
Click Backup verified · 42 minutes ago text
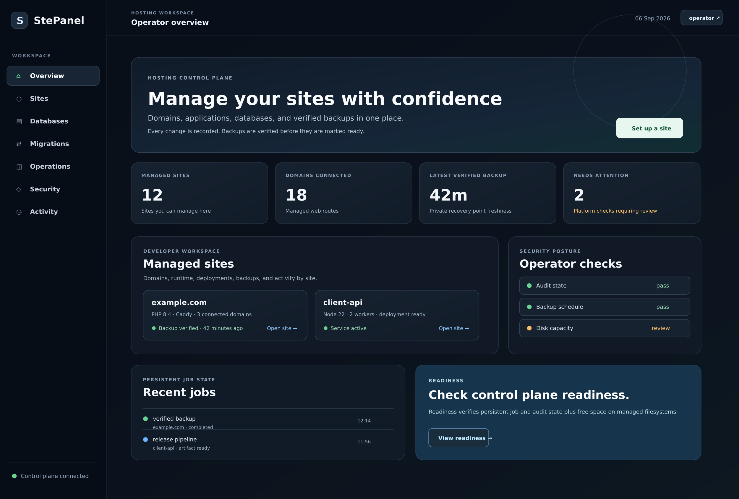click(x=201, y=328)
